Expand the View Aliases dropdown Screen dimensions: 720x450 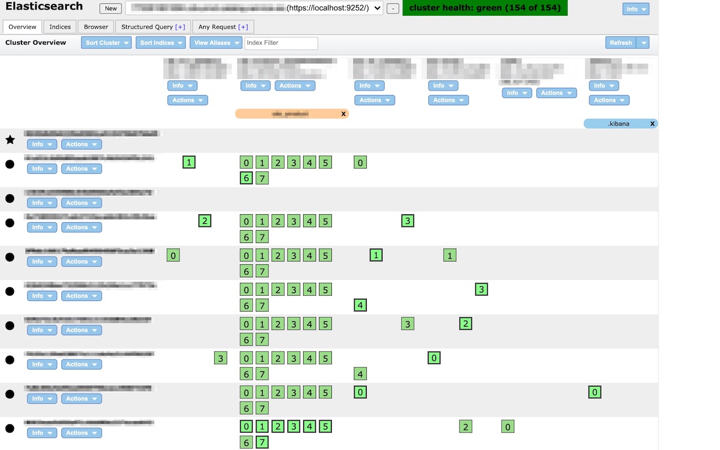point(215,42)
